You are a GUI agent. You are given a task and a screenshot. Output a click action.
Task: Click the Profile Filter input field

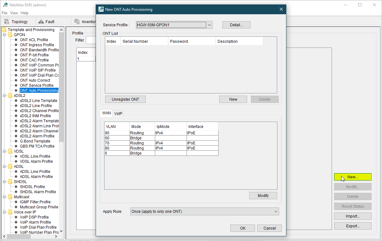click(91, 40)
